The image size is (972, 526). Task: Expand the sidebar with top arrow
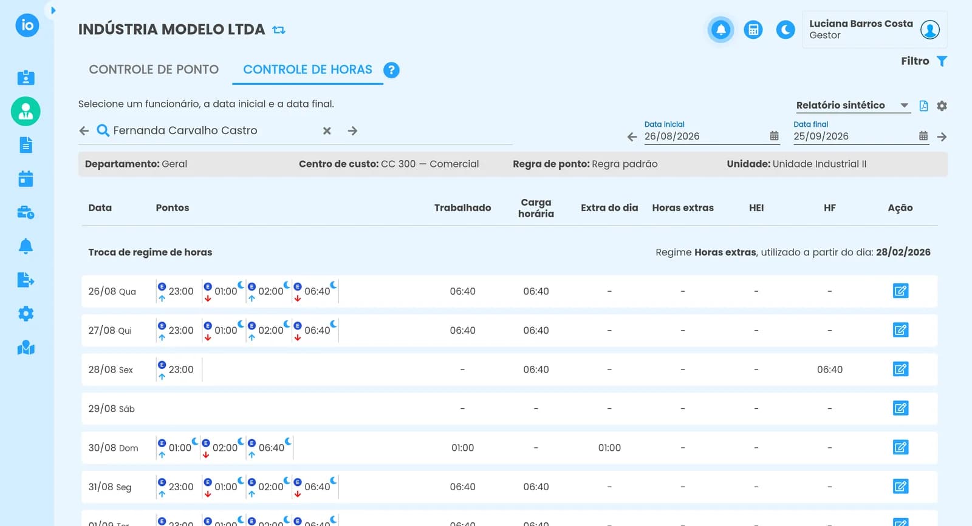53,10
